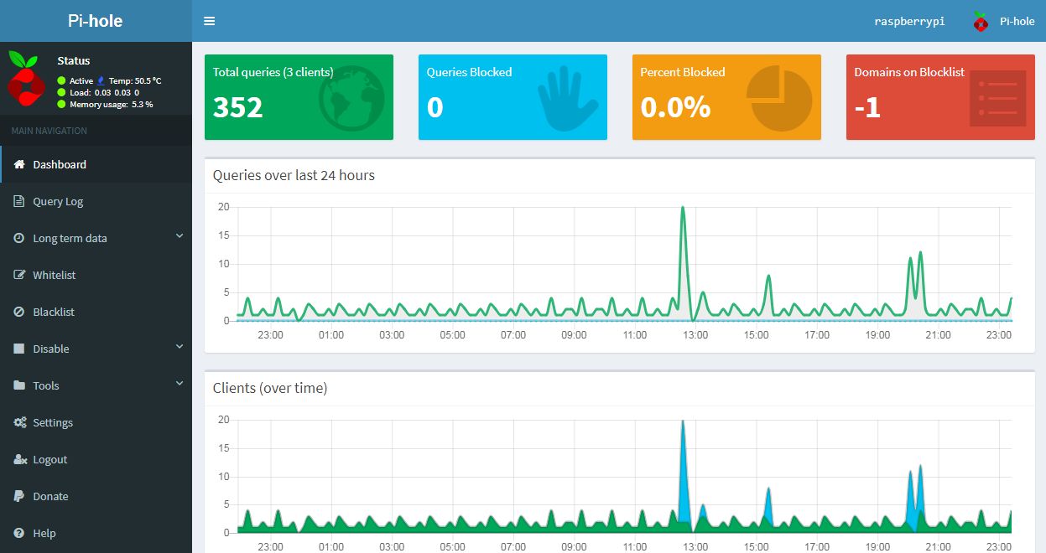Click the Query Log file icon
The height and width of the screenshot is (553, 1046).
19,201
